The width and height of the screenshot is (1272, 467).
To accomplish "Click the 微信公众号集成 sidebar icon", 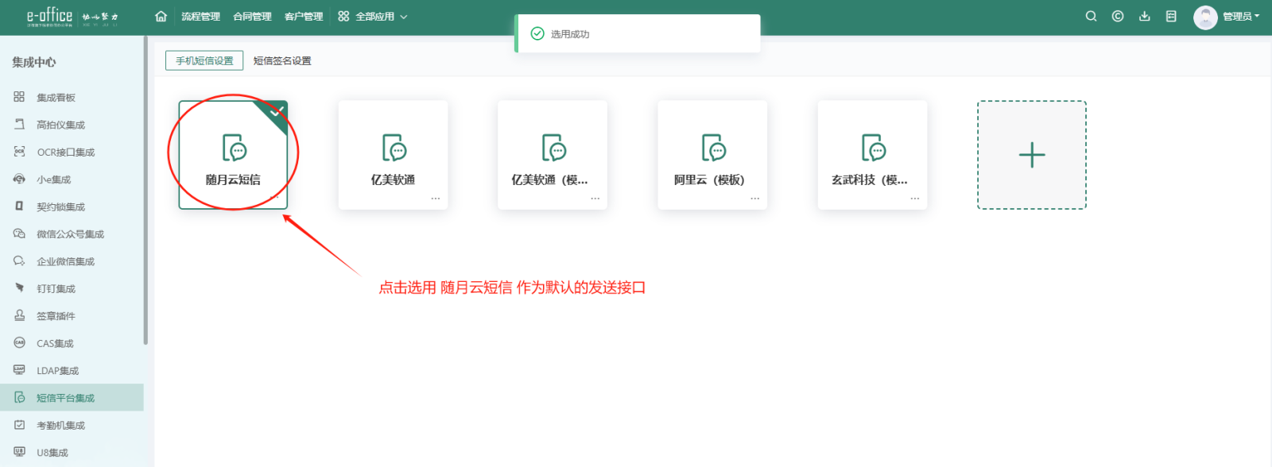I will tap(19, 234).
